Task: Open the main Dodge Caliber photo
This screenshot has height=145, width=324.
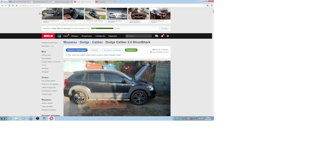Action: click(x=117, y=88)
